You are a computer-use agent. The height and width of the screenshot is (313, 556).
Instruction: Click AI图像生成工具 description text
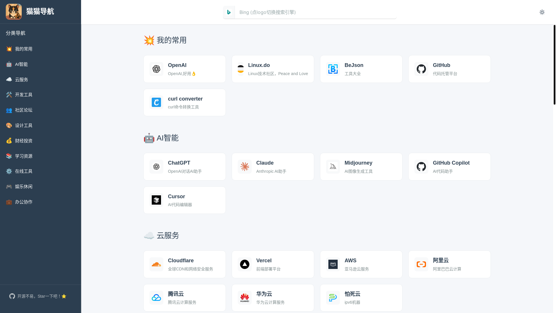[359, 171]
